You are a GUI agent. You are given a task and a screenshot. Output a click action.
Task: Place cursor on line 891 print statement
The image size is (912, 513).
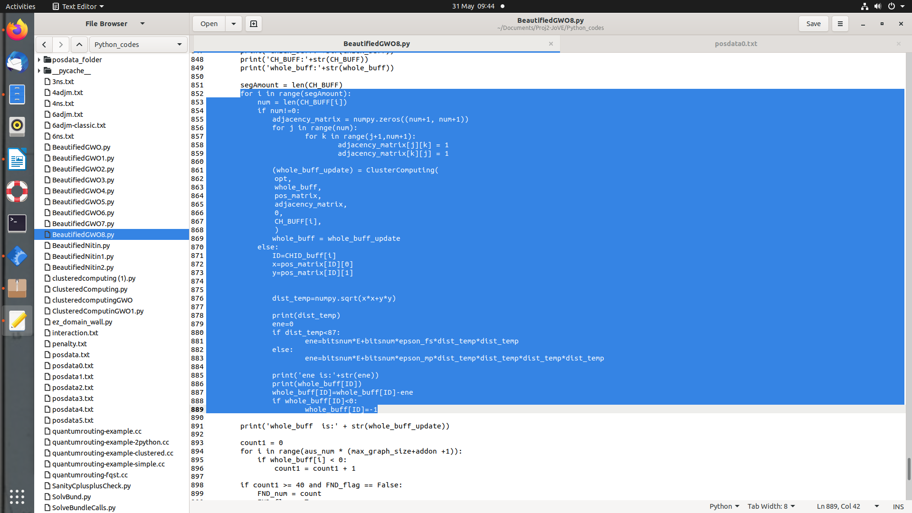click(344, 426)
